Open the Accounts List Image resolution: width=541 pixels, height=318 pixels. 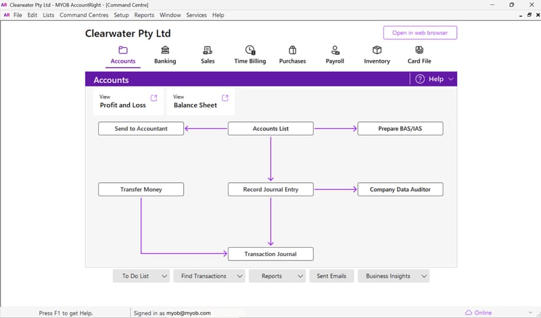pyautogui.click(x=270, y=128)
